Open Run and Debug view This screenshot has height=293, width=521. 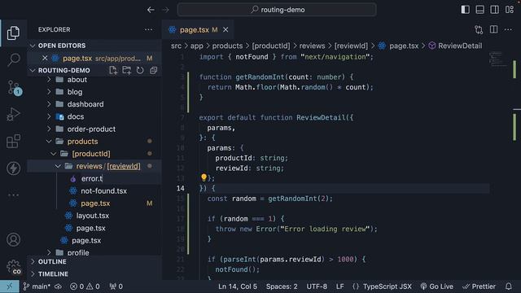(x=13, y=114)
